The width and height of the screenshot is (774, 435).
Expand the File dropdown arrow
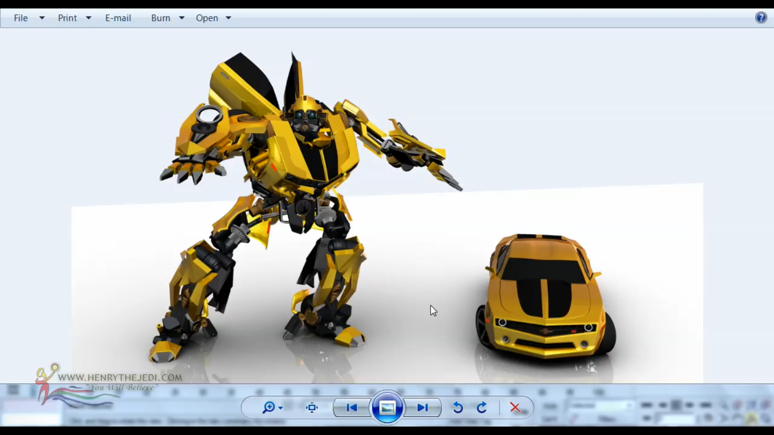[x=42, y=18]
